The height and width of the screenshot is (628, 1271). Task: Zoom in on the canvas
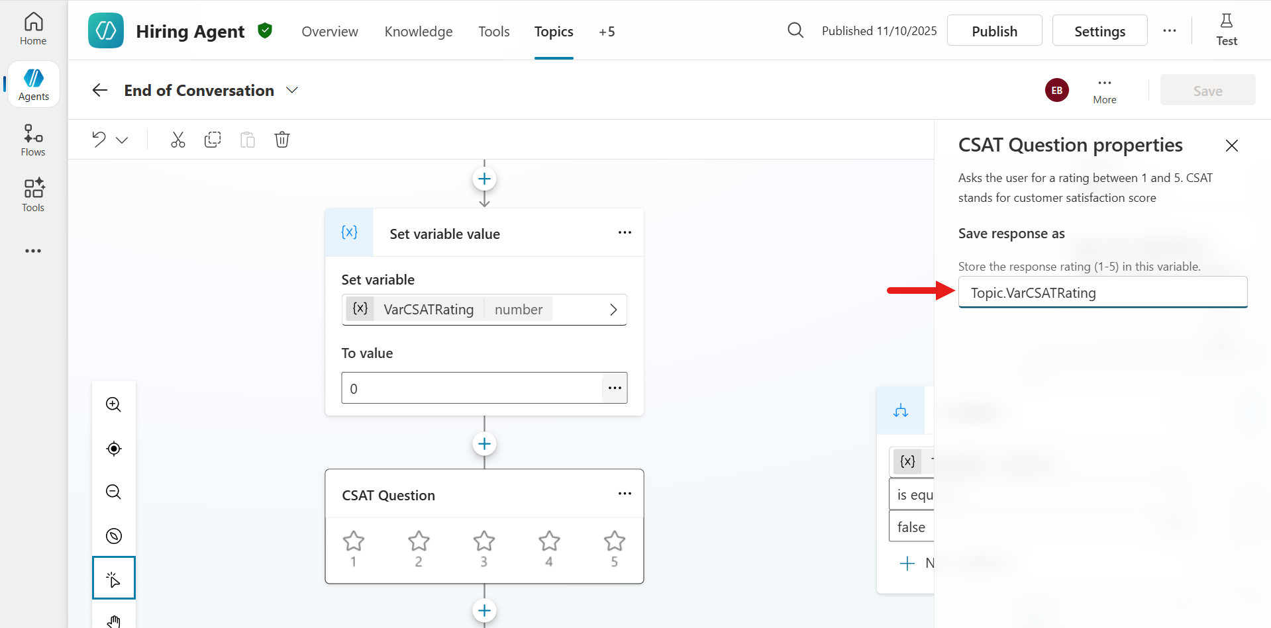click(x=114, y=404)
